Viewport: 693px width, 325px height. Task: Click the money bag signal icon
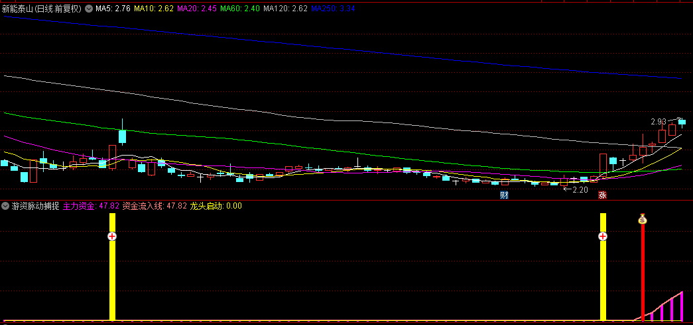tap(643, 218)
